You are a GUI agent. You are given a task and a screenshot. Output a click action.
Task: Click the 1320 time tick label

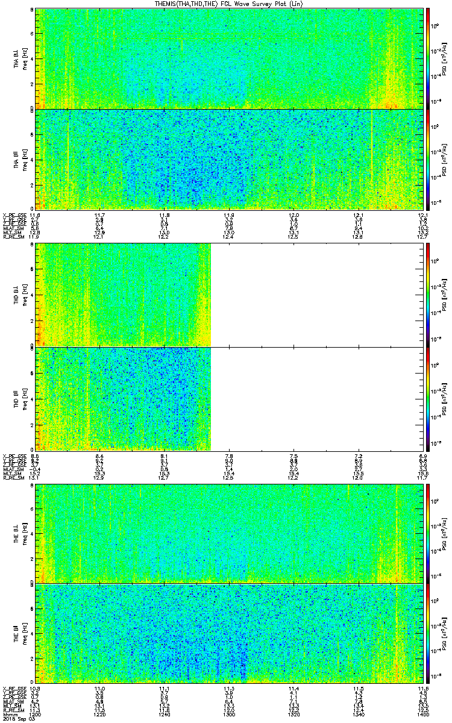point(293,714)
